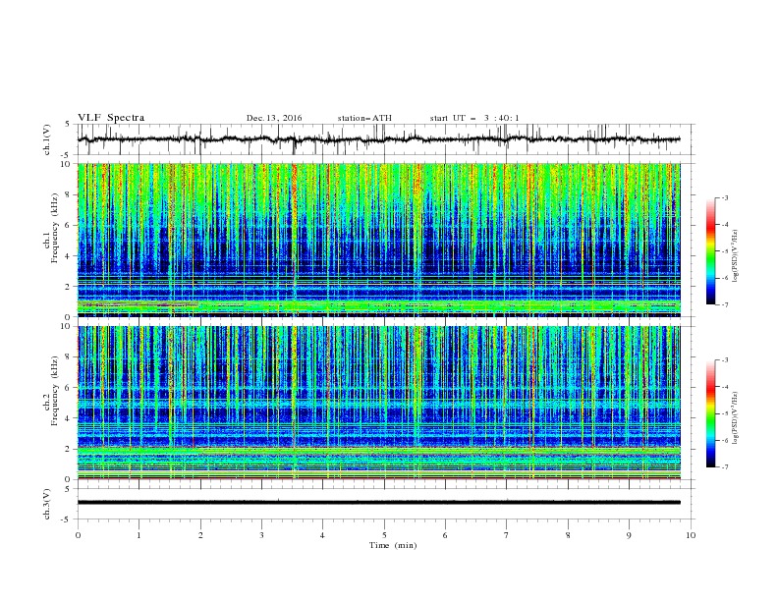Click the ch.2 colorbar "log(PSD)(V²/Hz)" label
Image resolution: width=778 pixels, height=601 pixels.
[736, 418]
